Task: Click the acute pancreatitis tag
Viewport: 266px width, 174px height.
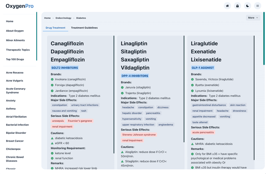Action: point(203,133)
